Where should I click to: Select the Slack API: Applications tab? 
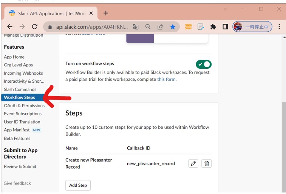51,13
